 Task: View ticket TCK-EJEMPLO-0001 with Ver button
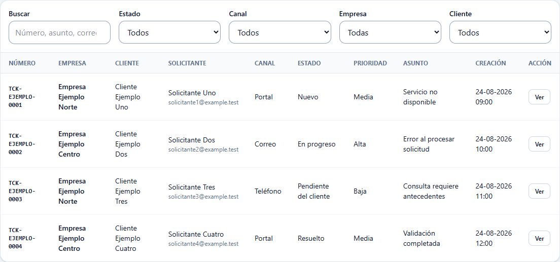(x=539, y=97)
